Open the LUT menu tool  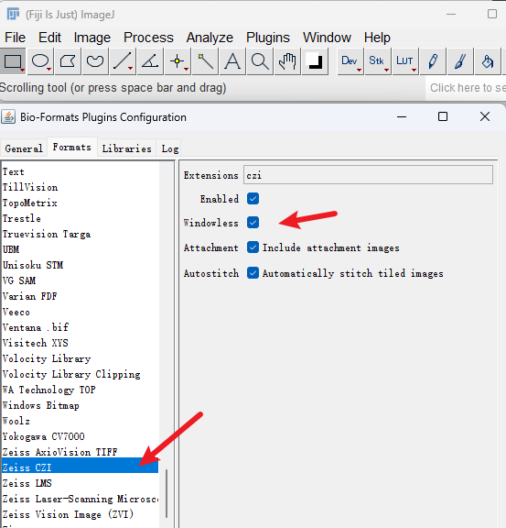[405, 60]
